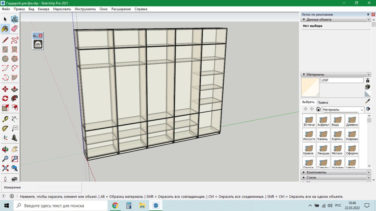Select the Tape Measure tool
Image resolution: width=376 pixels, height=211 pixels.
[x=5, y=119]
